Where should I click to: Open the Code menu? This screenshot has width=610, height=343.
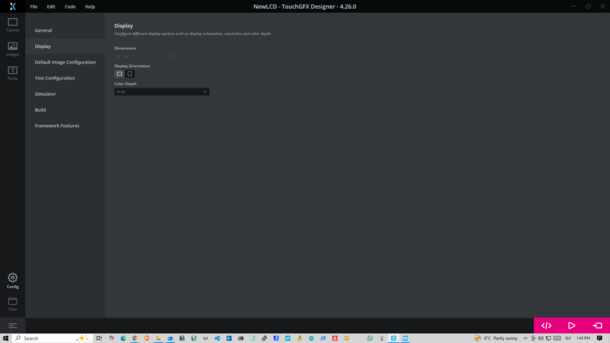pyautogui.click(x=70, y=7)
